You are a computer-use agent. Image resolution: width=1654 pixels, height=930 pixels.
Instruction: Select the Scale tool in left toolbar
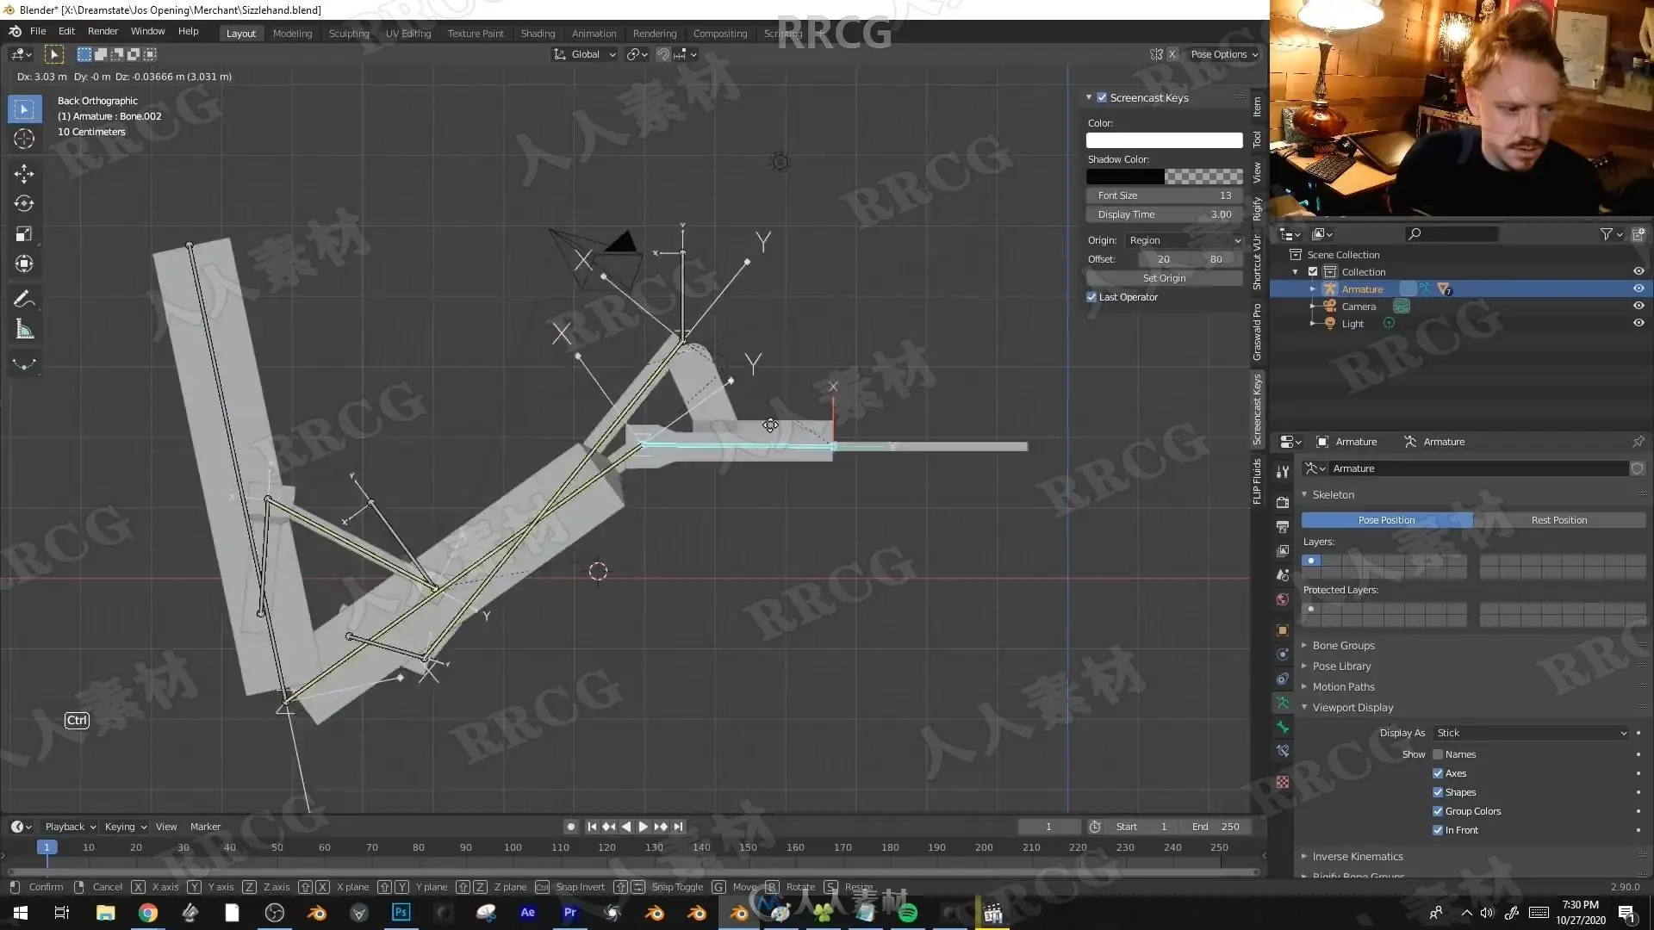(x=23, y=233)
